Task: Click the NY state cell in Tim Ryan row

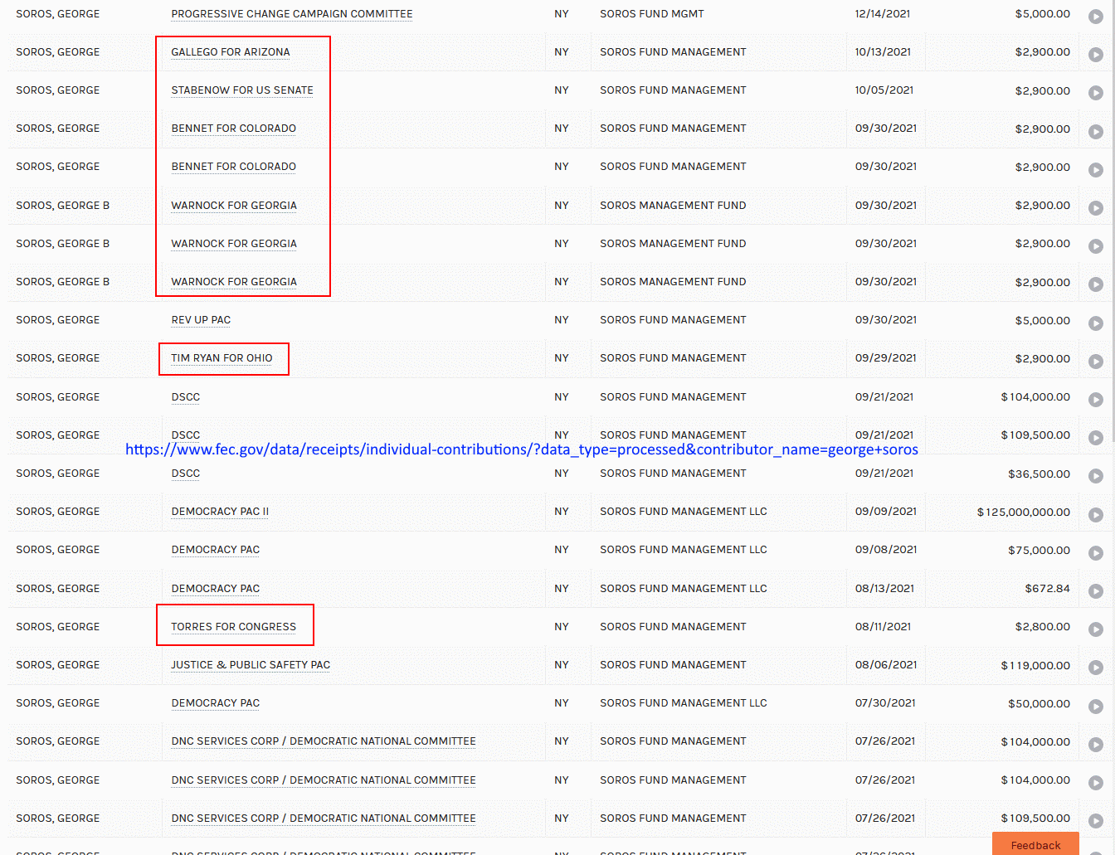Action: 562,358
